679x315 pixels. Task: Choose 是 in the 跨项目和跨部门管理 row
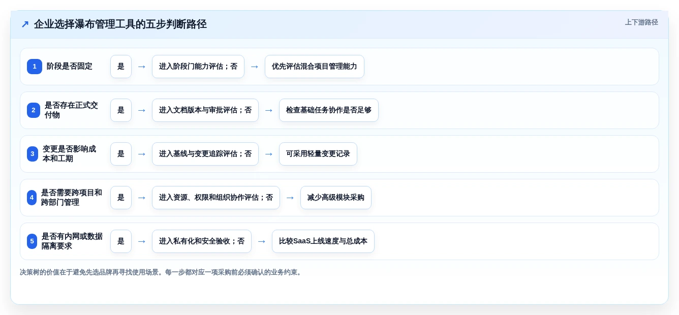point(121,198)
